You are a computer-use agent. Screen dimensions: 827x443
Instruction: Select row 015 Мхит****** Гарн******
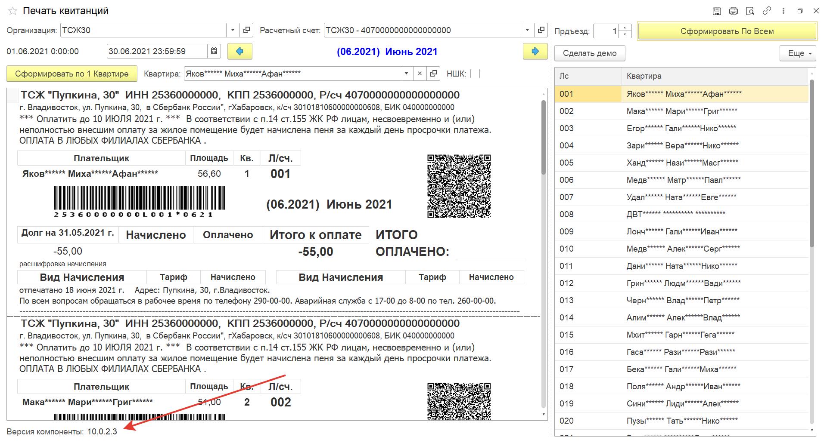(x=681, y=335)
